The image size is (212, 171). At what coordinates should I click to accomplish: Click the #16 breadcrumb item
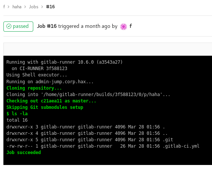click(x=50, y=7)
